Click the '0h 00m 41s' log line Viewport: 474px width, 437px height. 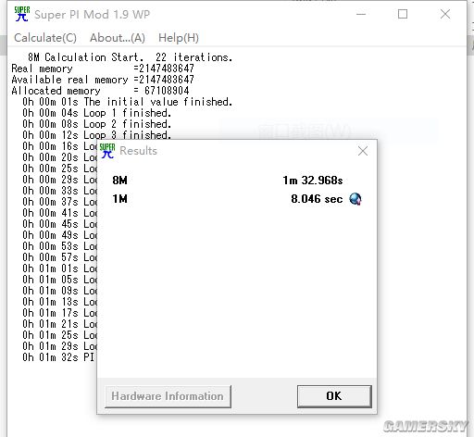click(59, 213)
